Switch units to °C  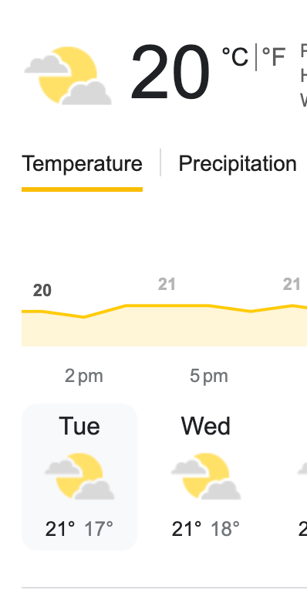(x=235, y=57)
